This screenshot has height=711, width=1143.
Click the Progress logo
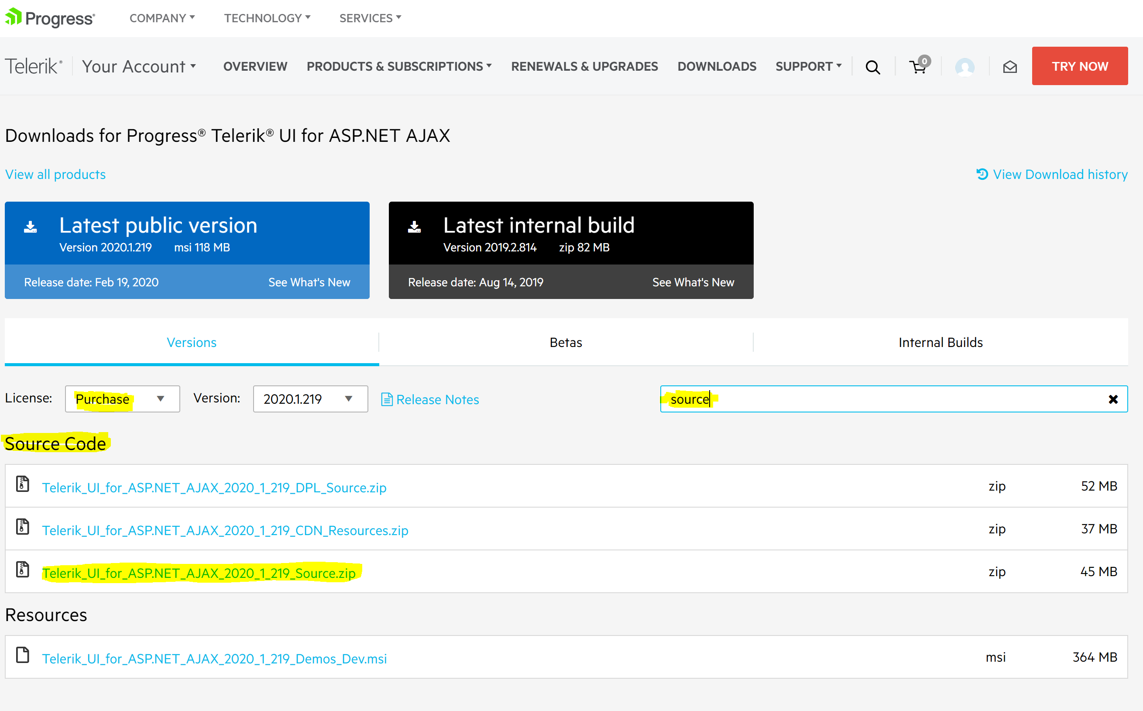[x=50, y=18]
